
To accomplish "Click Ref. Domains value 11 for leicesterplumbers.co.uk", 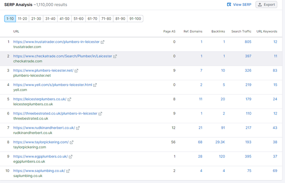I will click(201, 99).
